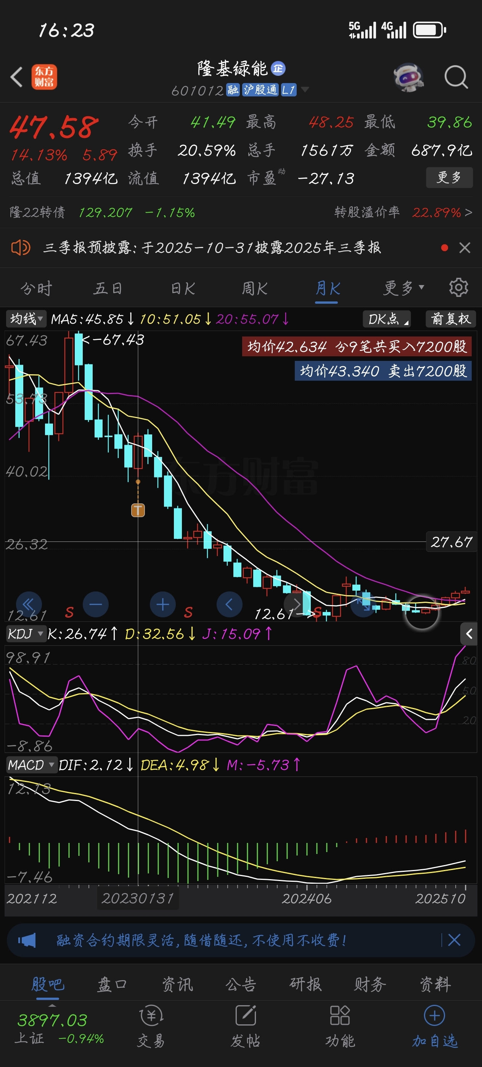Open 资料 bottom tab
482x1067 pixels.
click(435, 984)
